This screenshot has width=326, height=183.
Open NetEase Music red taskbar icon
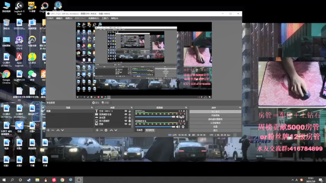pos(54,180)
